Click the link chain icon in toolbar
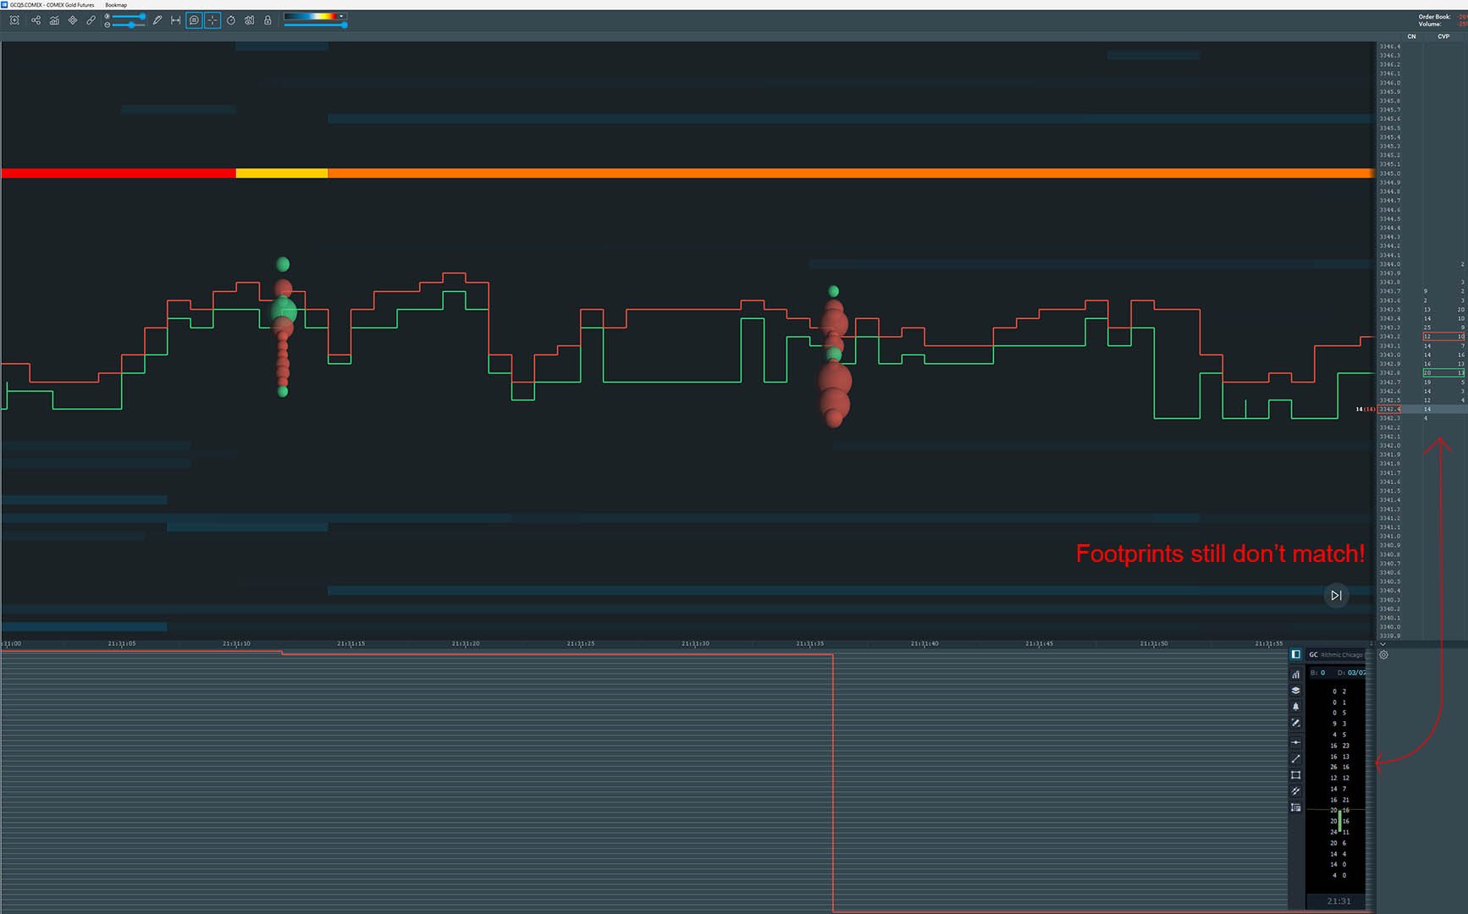The height and width of the screenshot is (914, 1468). 91,20
